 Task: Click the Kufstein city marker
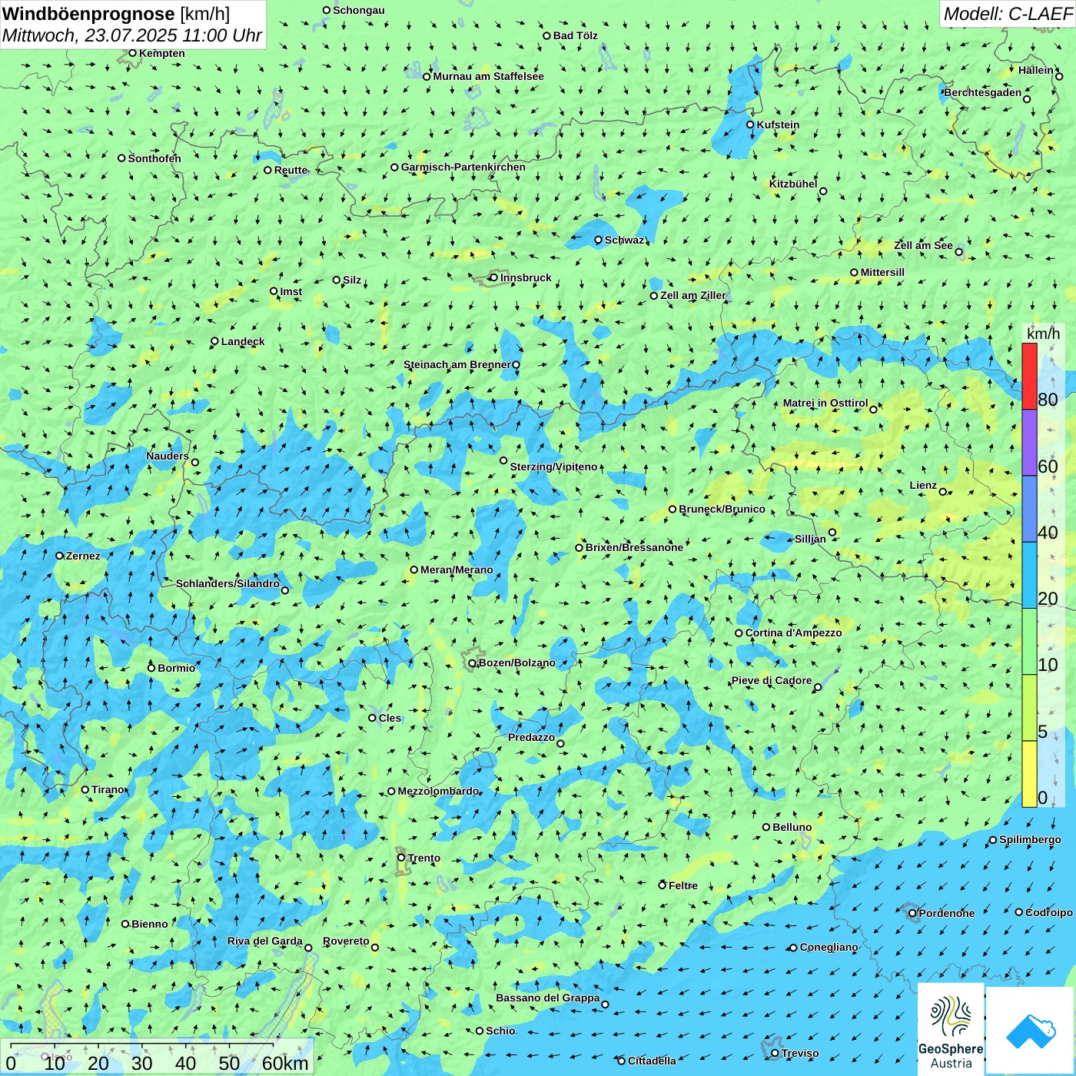750,125
